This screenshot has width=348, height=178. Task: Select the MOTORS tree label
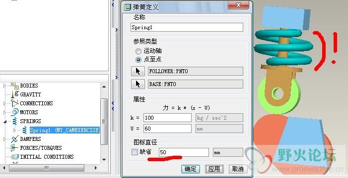(x=29, y=112)
